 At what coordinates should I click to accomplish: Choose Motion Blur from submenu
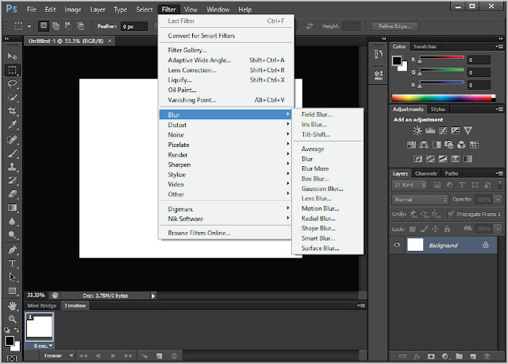(x=321, y=208)
